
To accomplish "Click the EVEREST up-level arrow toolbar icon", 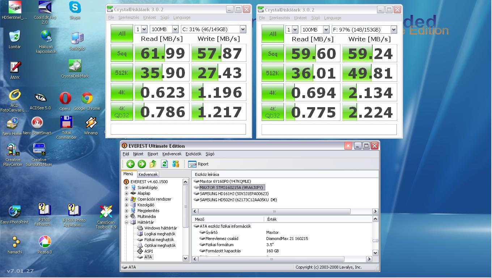I will 153,164.
